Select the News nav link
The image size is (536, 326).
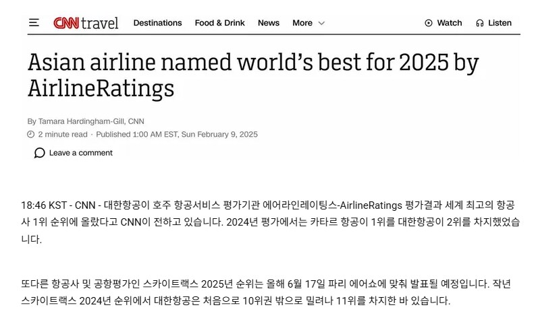tap(269, 23)
